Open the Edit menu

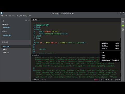coord(6,16)
